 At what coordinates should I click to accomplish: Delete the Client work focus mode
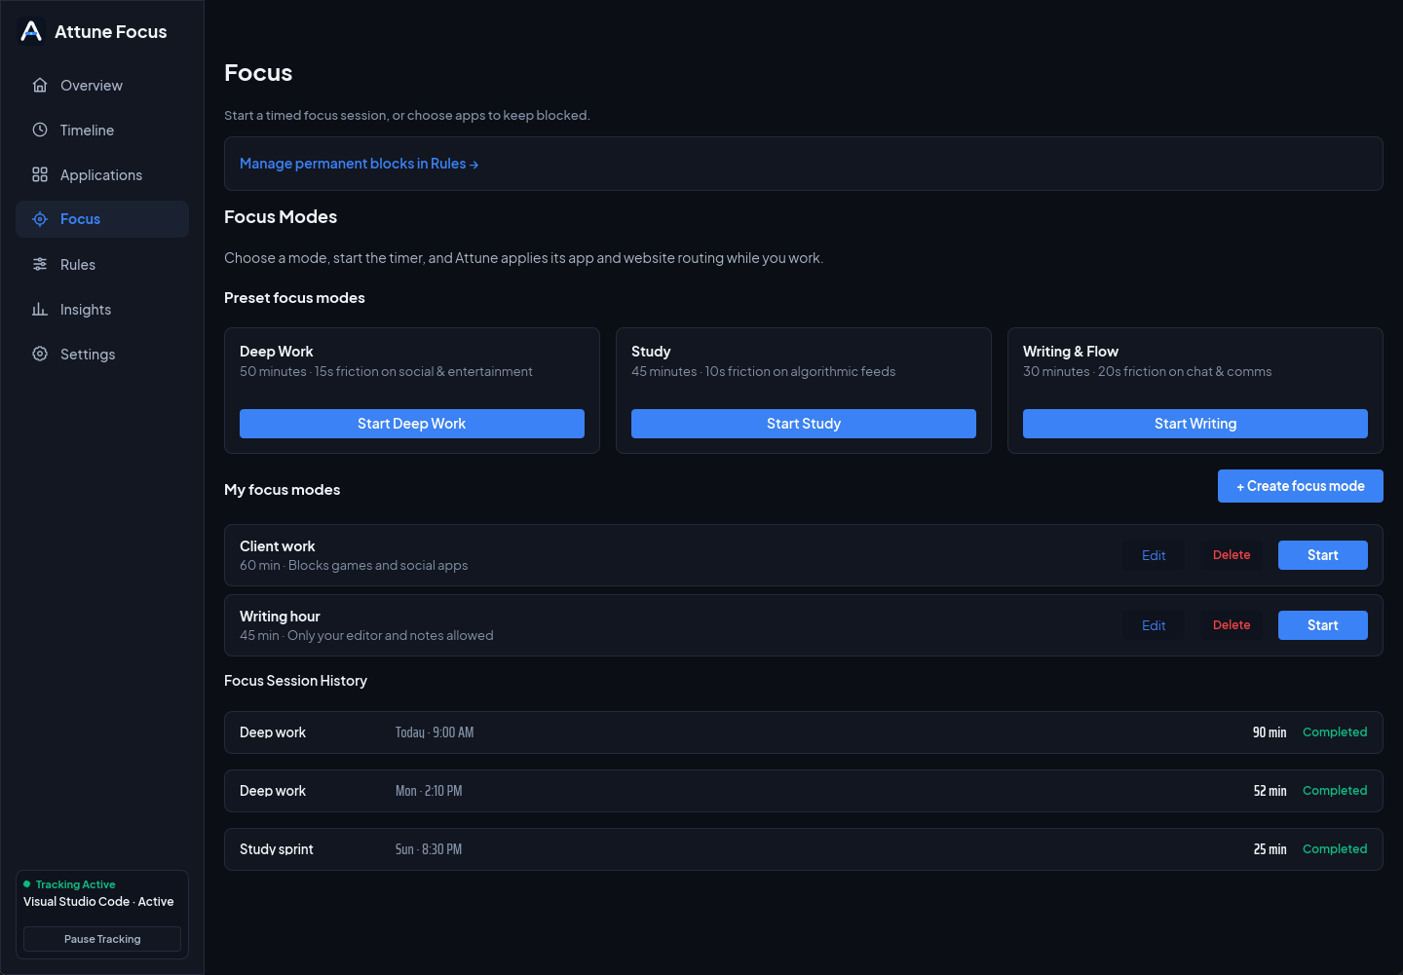tap(1232, 555)
